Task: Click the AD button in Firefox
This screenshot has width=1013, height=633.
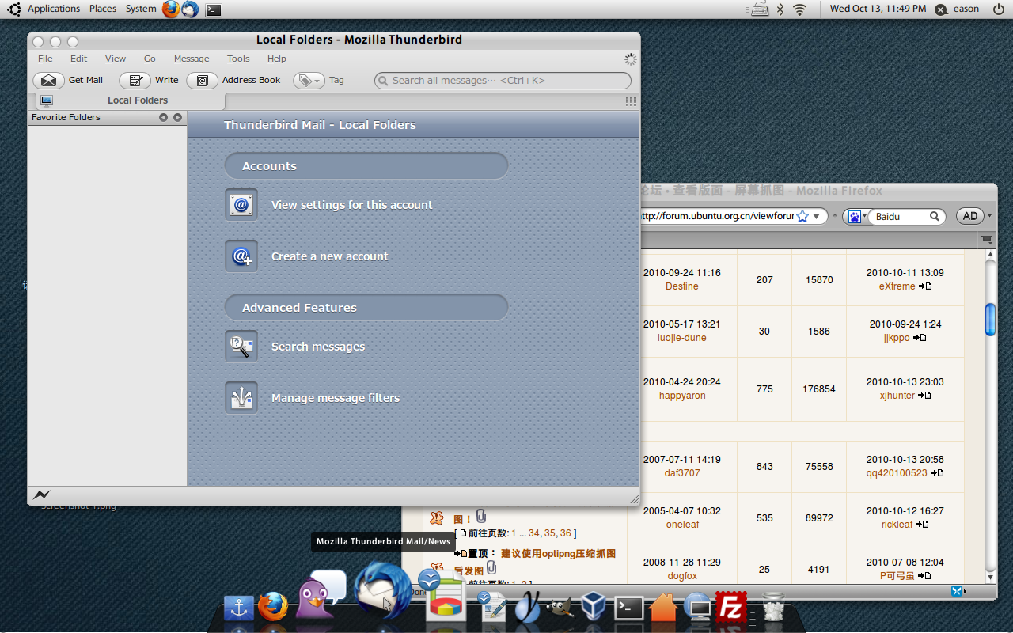Action: coord(970,216)
